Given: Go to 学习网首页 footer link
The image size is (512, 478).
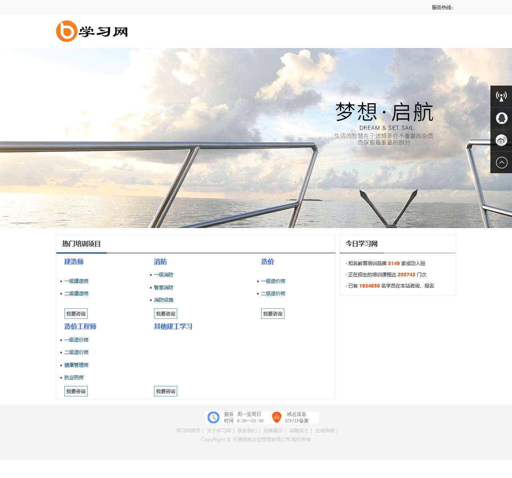Looking at the screenshot, I should tap(188, 431).
